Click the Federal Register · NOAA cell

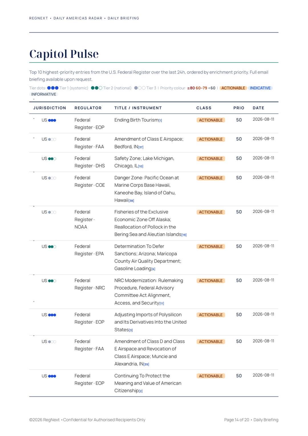tap(85, 220)
